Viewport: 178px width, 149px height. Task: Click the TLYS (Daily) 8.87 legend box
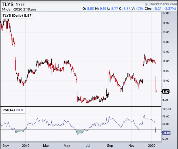tap(17, 16)
